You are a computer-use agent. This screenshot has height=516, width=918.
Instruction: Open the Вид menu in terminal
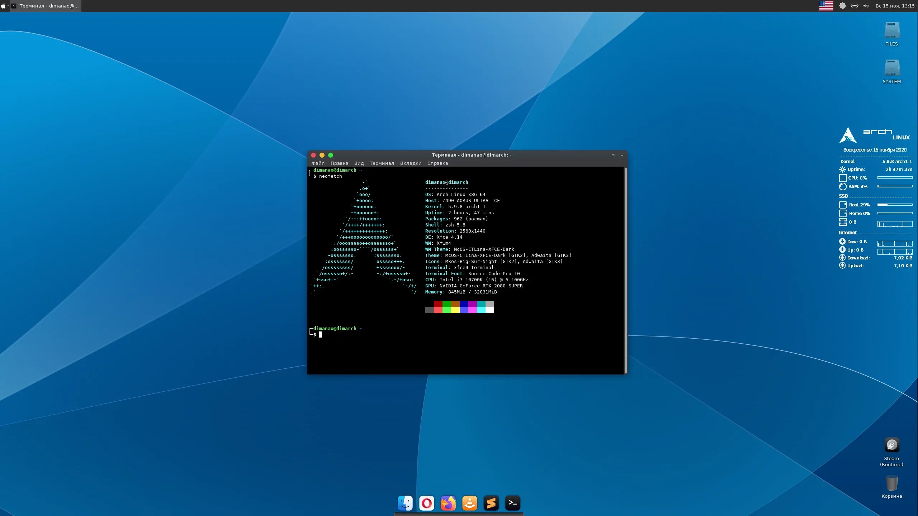point(359,163)
